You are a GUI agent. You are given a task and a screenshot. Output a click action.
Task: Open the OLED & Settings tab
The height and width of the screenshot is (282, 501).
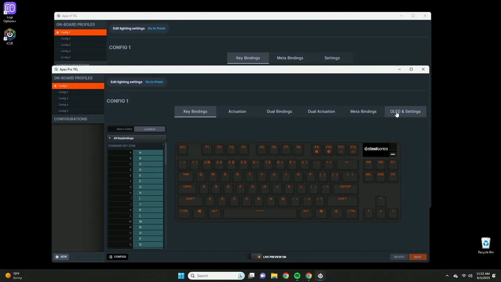405,111
